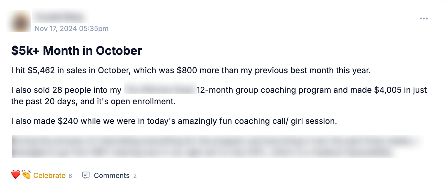
Task: Click the clapping hands reaction emoji
Action: [26, 175]
